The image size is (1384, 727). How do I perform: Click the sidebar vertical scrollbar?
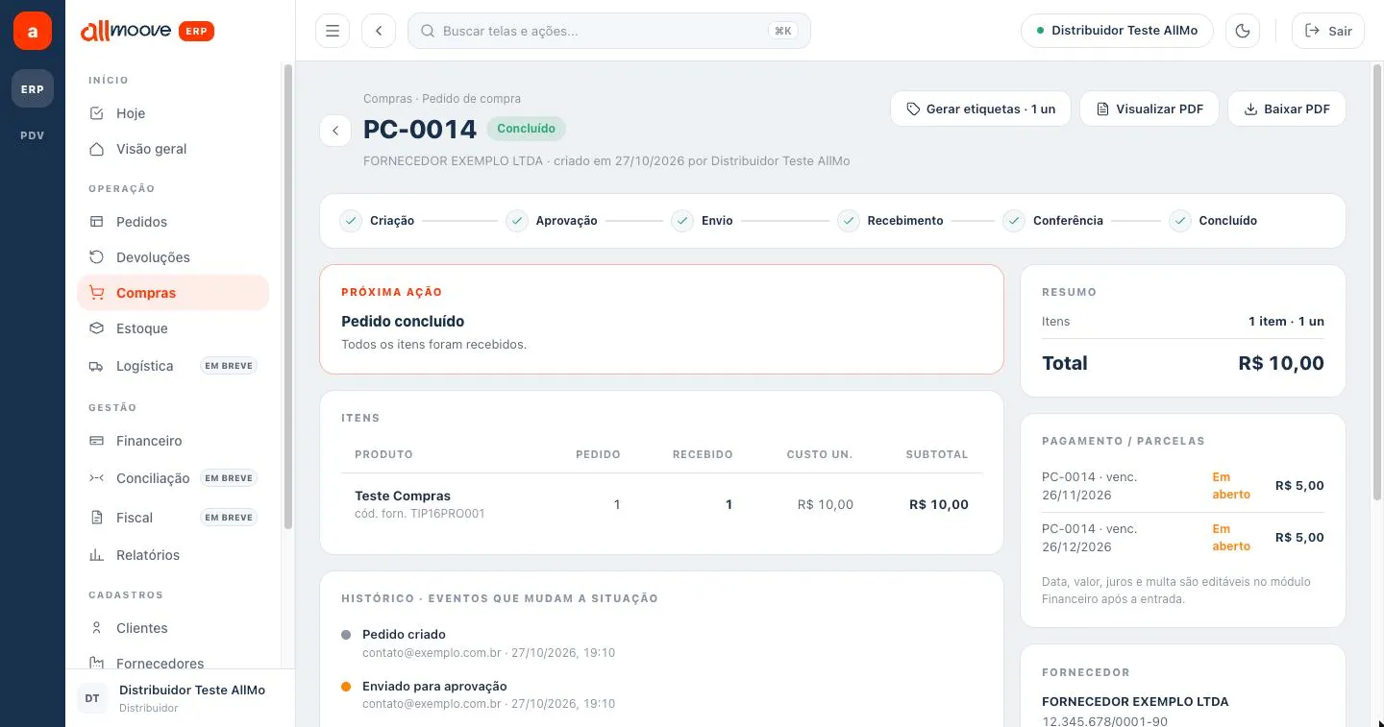pos(287,296)
